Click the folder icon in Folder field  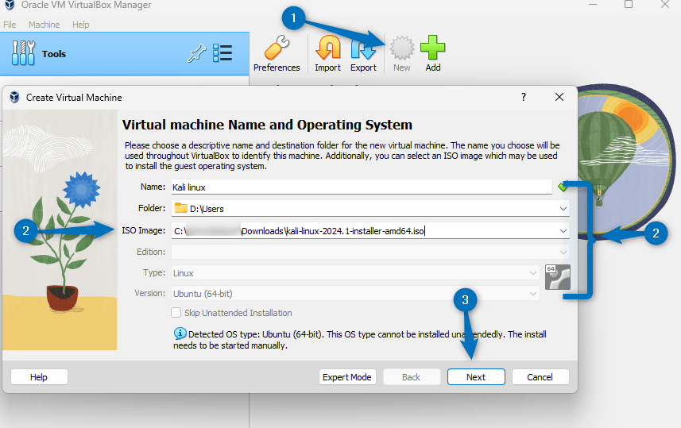tap(180, 208)
